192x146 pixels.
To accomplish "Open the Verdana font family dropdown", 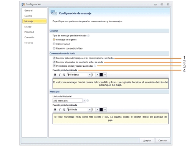I will [89, 75].
